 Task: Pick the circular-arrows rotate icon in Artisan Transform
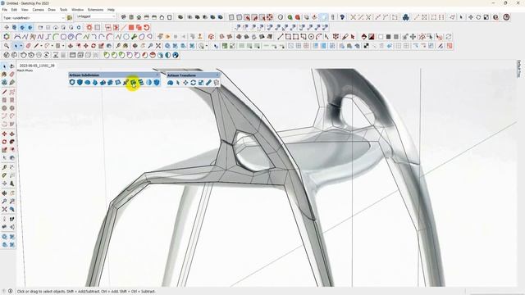(x=194, y=83)
